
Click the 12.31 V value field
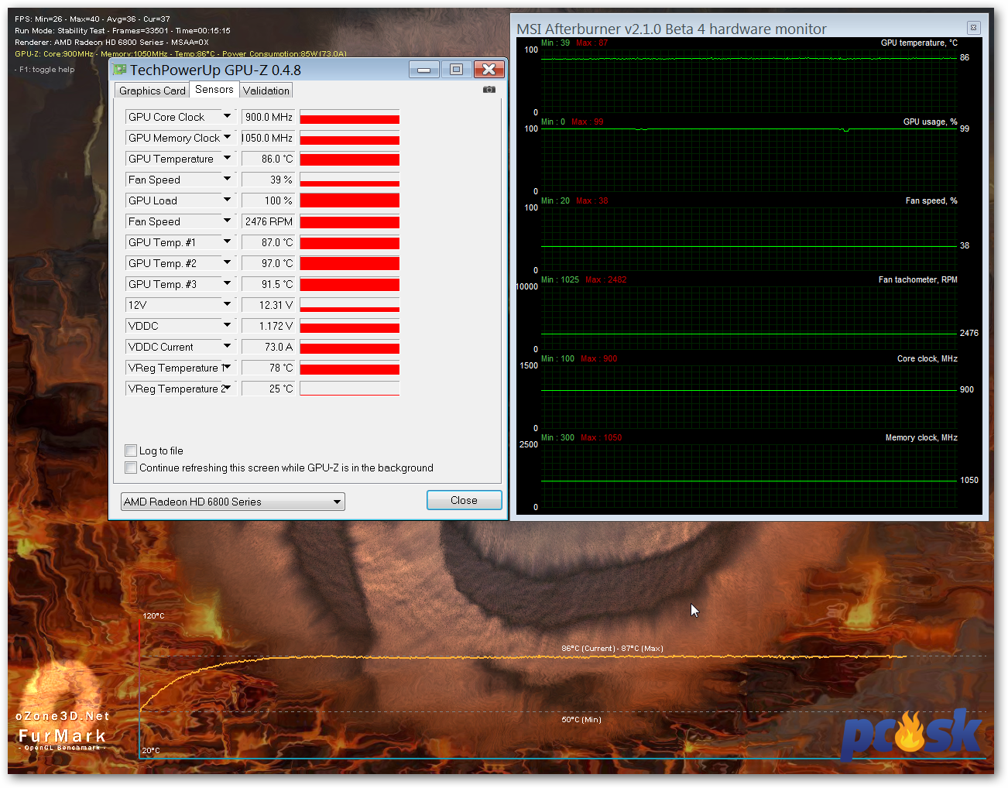pyautogui.click(x=269, y=305)
